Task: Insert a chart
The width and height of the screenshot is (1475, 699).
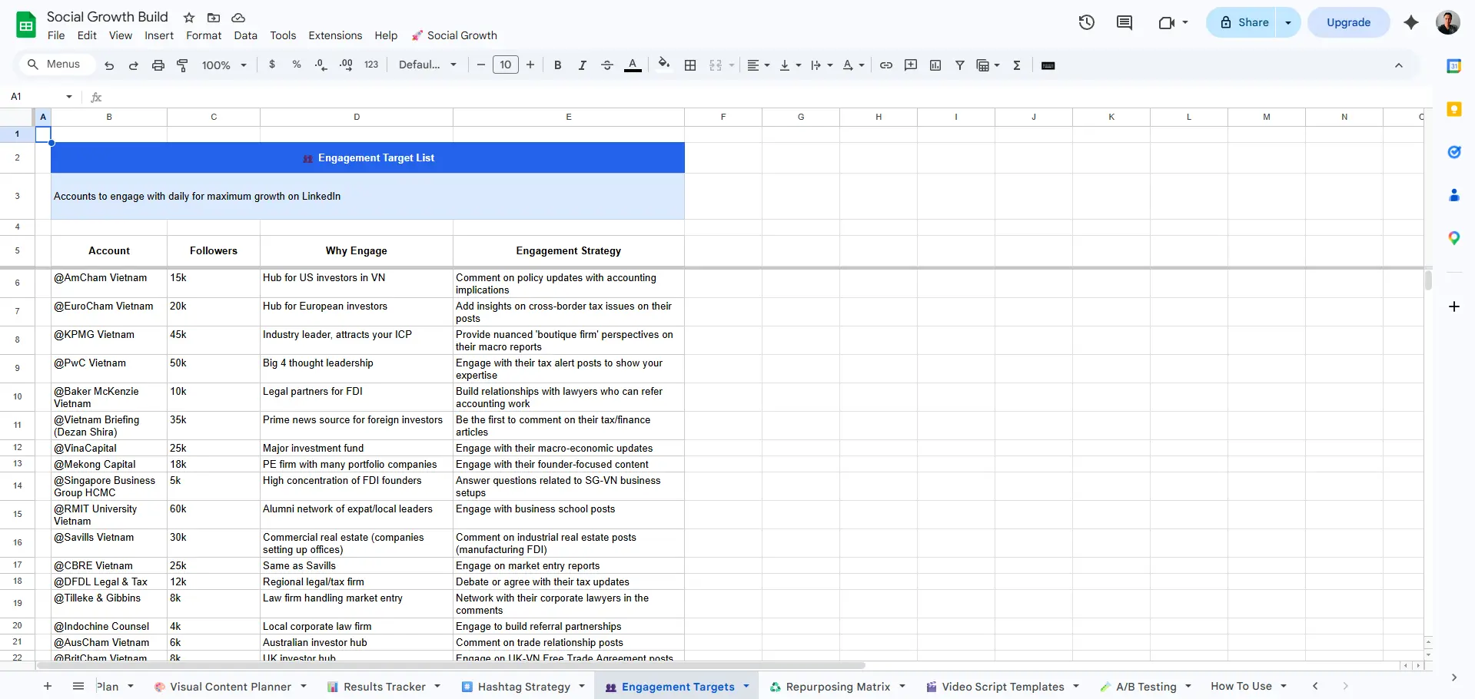Action: 935,65
